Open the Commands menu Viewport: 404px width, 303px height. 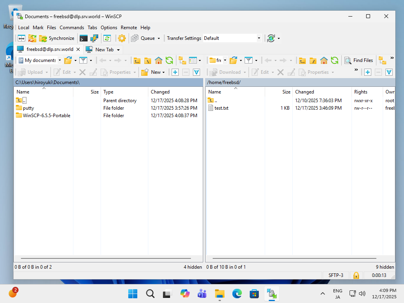click(x=72, y=28)
